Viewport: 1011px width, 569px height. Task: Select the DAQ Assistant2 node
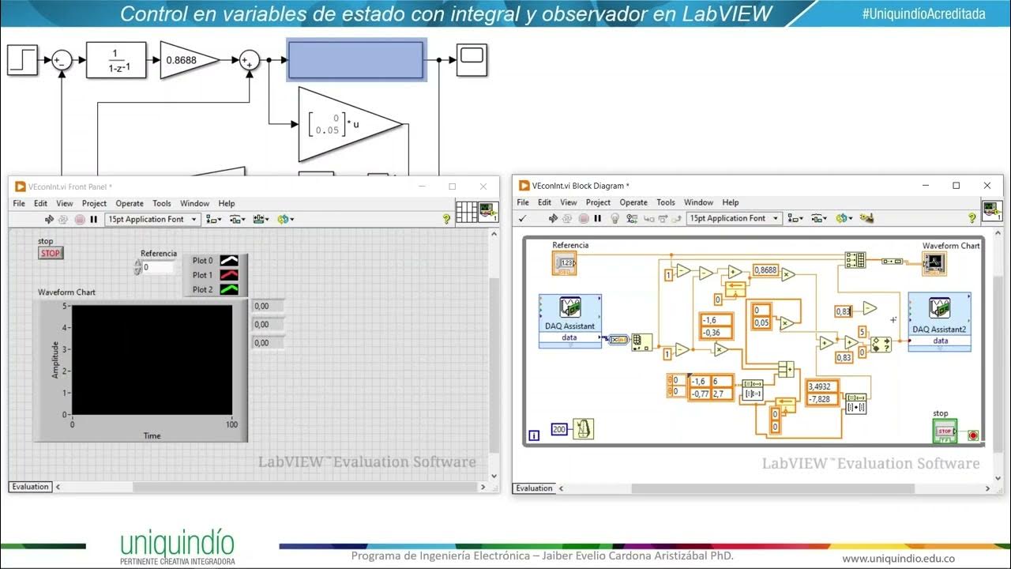pyautogui.click(x=940, y=322)
